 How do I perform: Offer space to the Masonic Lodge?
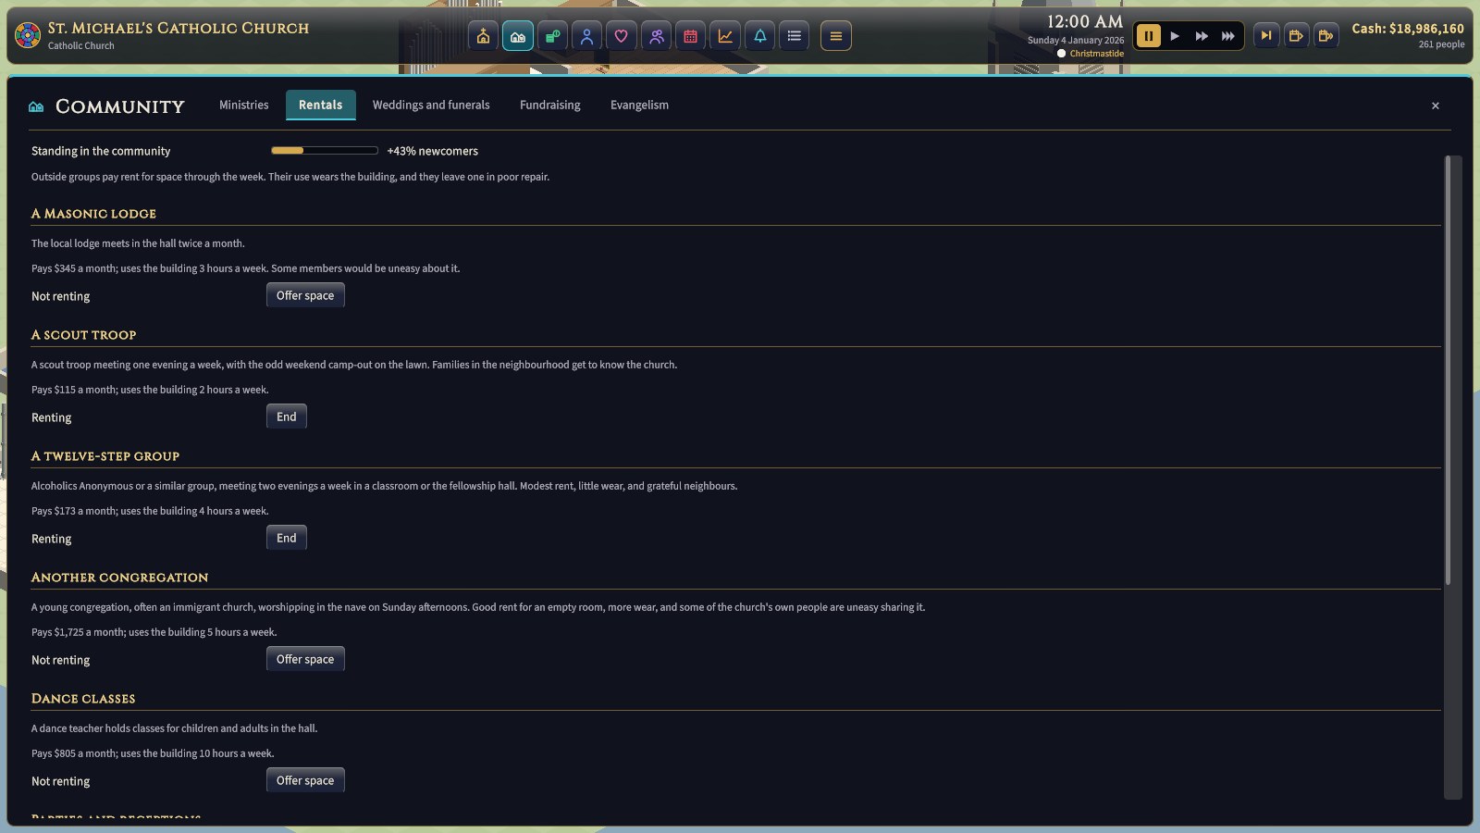(x=305, y=295)
